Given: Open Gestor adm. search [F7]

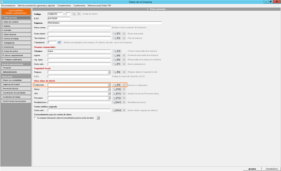Looking at the screenshot, I should tap(117, 64).
